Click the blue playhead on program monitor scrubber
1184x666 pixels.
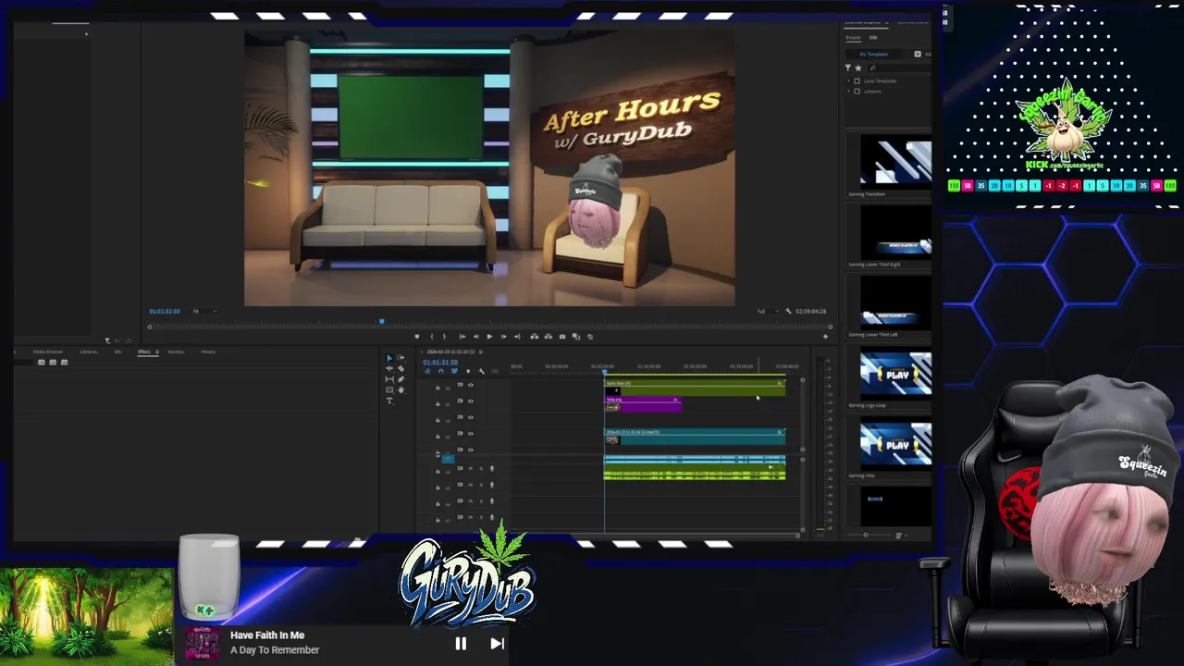coord(381,321)
